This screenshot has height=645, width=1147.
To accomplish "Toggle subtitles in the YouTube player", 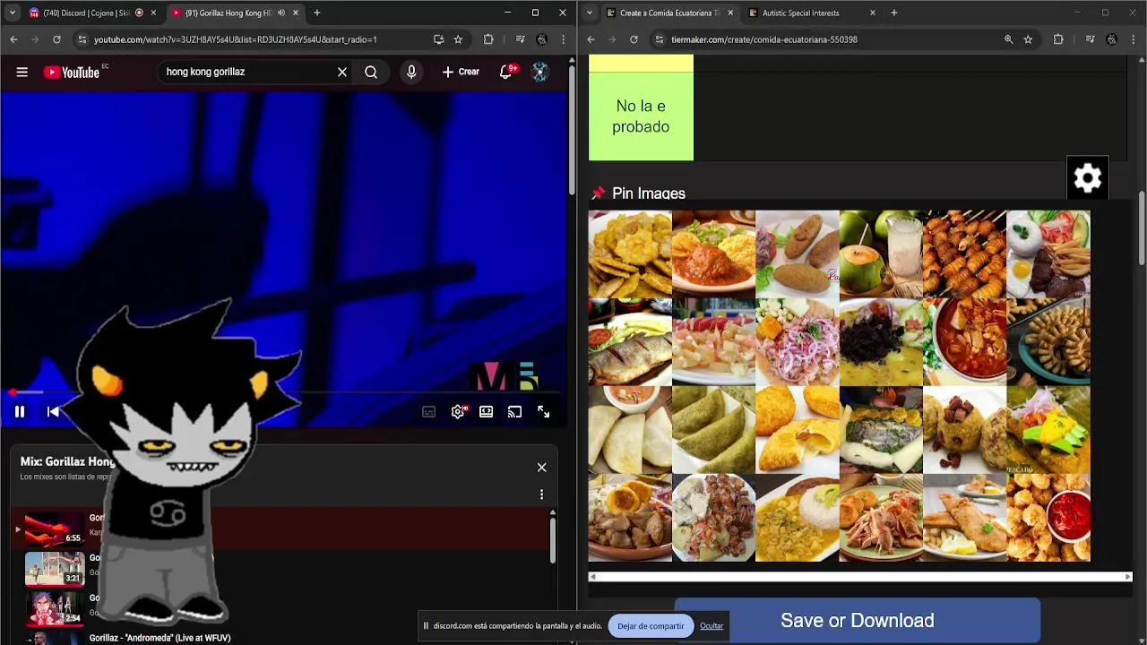I will pyautogui.click(x=428, y=412).
